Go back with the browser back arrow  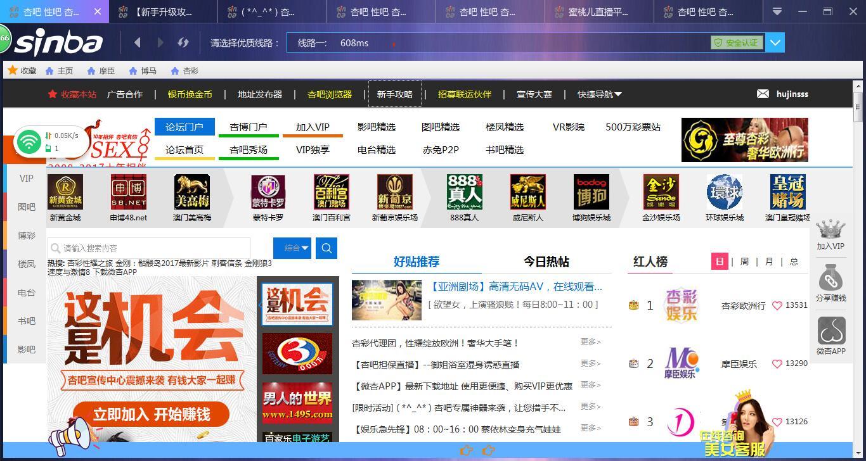138,42
